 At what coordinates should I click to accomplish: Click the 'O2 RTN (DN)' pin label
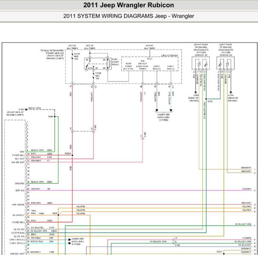point(18,233)
